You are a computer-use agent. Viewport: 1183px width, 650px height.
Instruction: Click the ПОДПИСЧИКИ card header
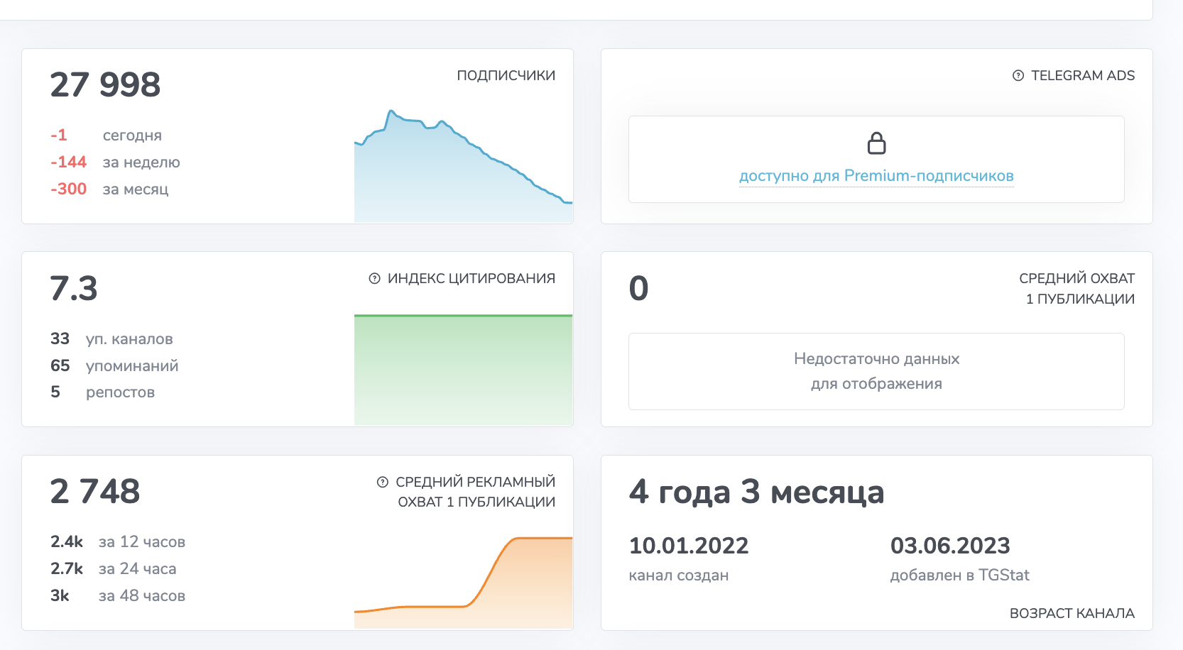[506, 75]
